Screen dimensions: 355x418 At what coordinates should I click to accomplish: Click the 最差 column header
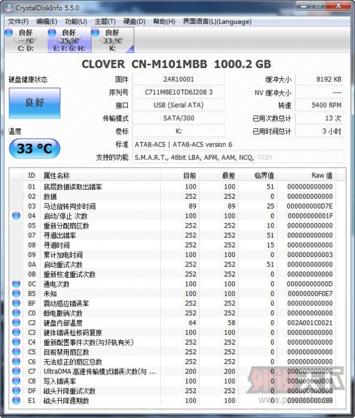(x=219, y=175)
